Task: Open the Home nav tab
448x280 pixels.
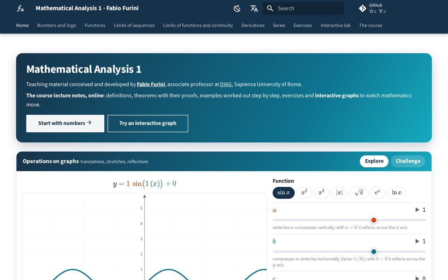Action: click(22, 25)
